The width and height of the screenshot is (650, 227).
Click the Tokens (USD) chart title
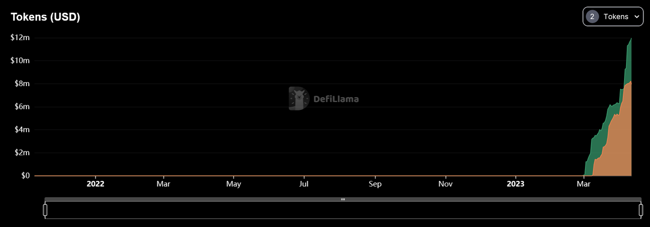pyautogui.click(x=46, y=17)
